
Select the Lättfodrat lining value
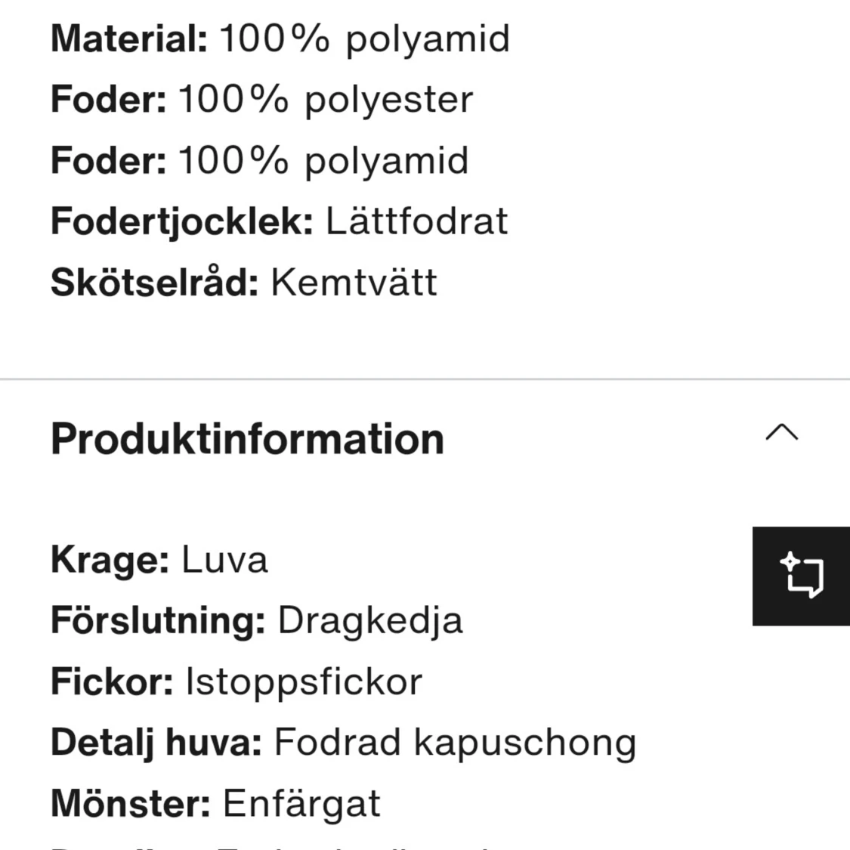click(x=416, y=221)
